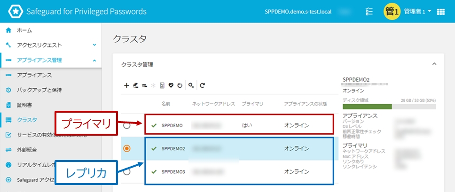
Task: Open the tasks checklist icon in header
Action: click(x=369, y=12)
